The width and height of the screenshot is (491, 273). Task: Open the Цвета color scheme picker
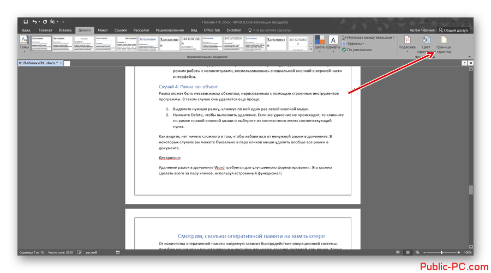coord(320,43)
